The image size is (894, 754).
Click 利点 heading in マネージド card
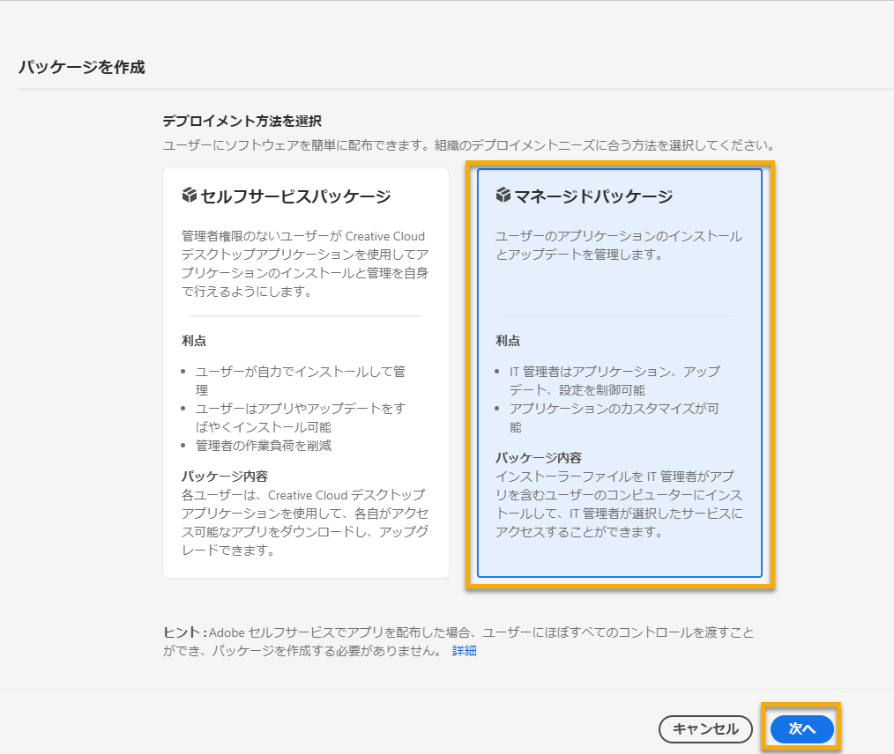[508, 341]
